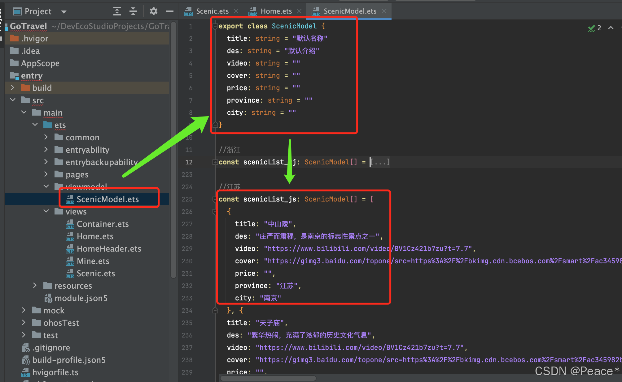Click the Collapse All toolbar icon

133,11
